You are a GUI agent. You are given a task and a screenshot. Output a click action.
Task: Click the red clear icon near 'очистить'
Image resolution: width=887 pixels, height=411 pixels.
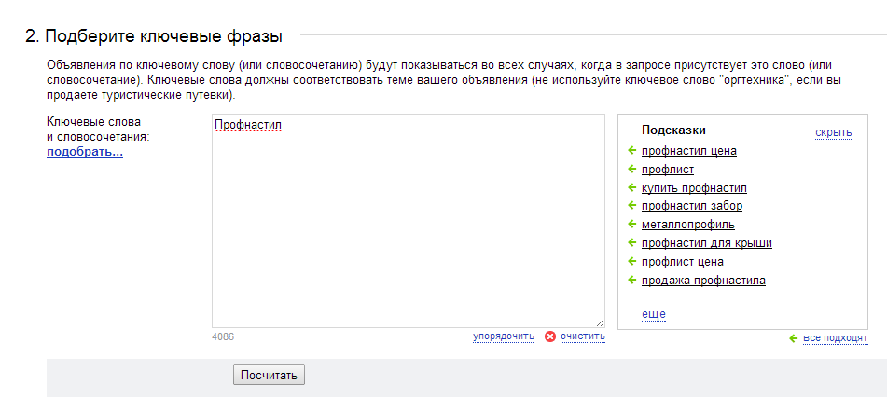[x=550, y=337]
